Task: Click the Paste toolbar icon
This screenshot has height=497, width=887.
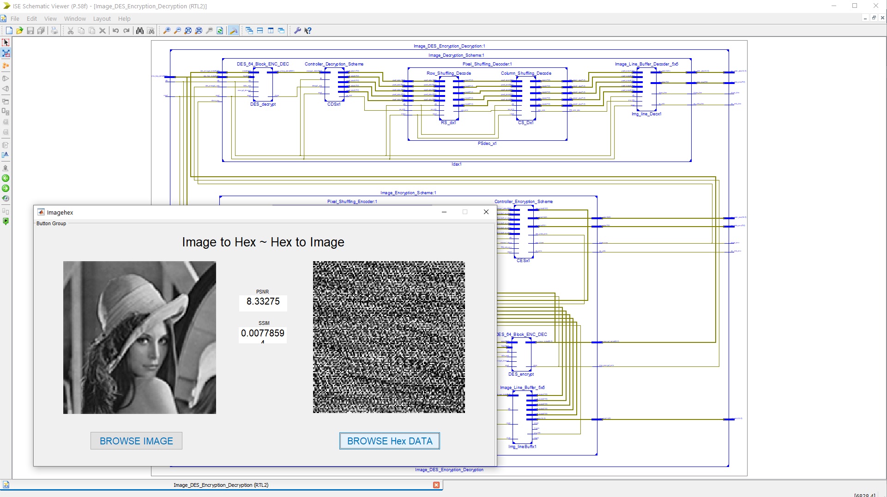Action: click(92, 30)
